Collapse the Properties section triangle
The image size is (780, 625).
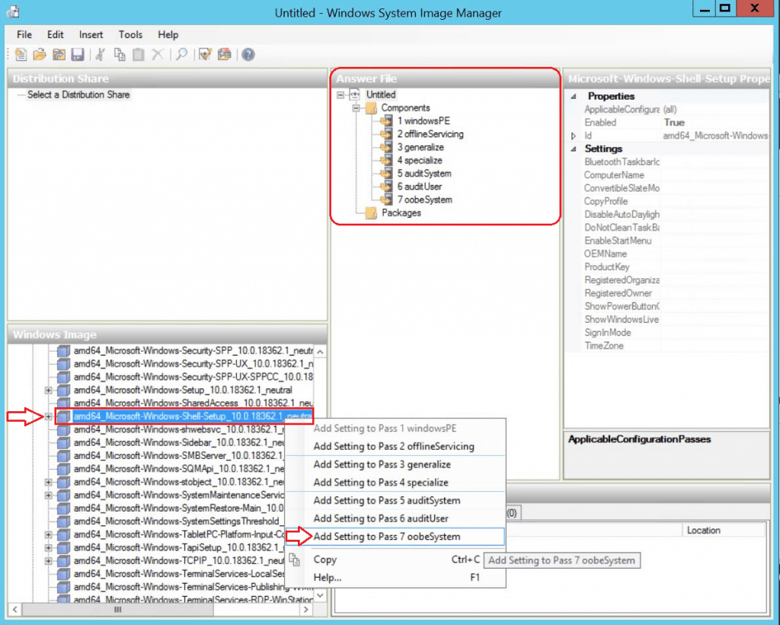573,97
